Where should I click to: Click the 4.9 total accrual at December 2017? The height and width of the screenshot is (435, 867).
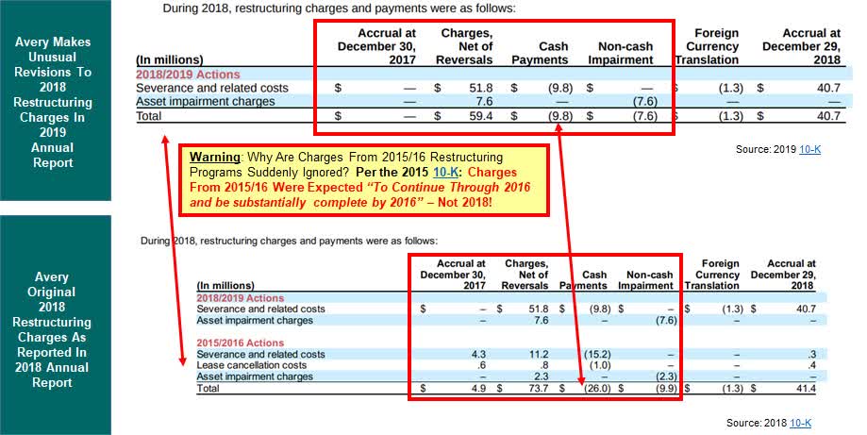(477, 389)
